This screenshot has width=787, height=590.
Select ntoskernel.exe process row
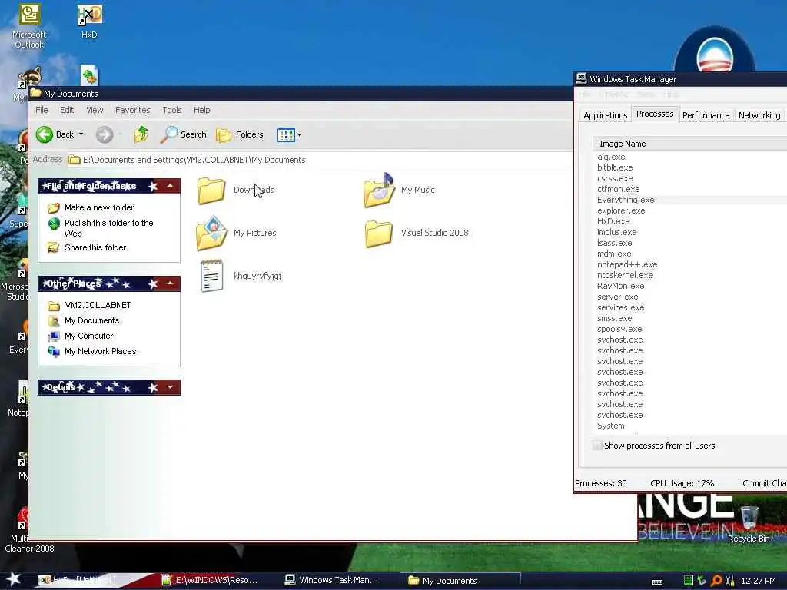click(689, 275)
